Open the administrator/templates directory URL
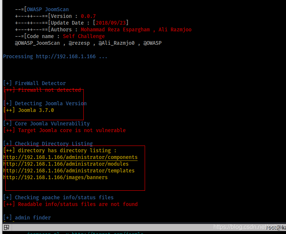Screen dimensions: 286x234 point(69,171)
